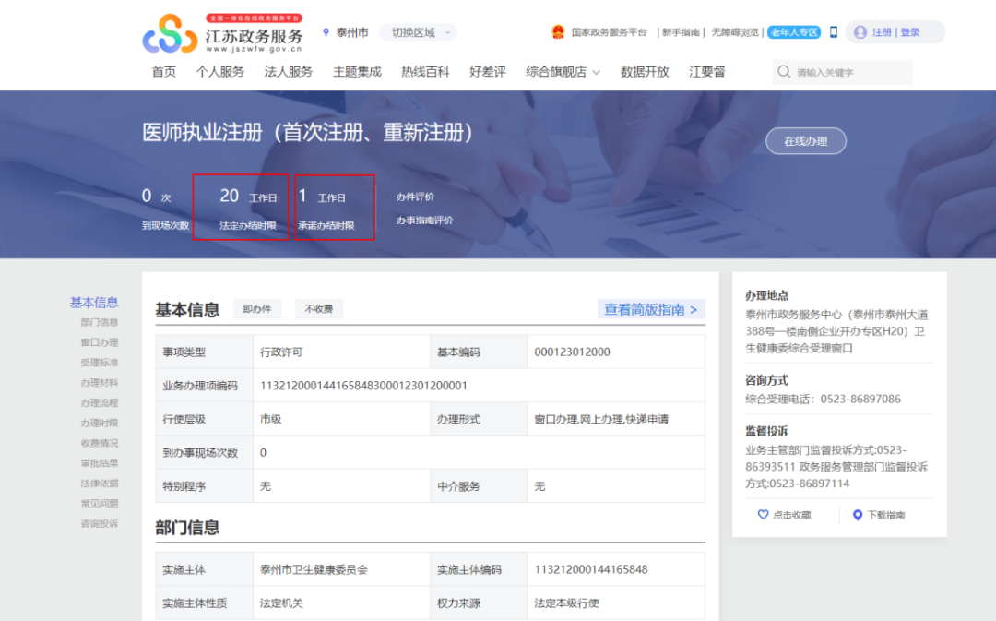Open 查看简版指南 arrow link
Screen dimensions: 996x621
[650, 309]
